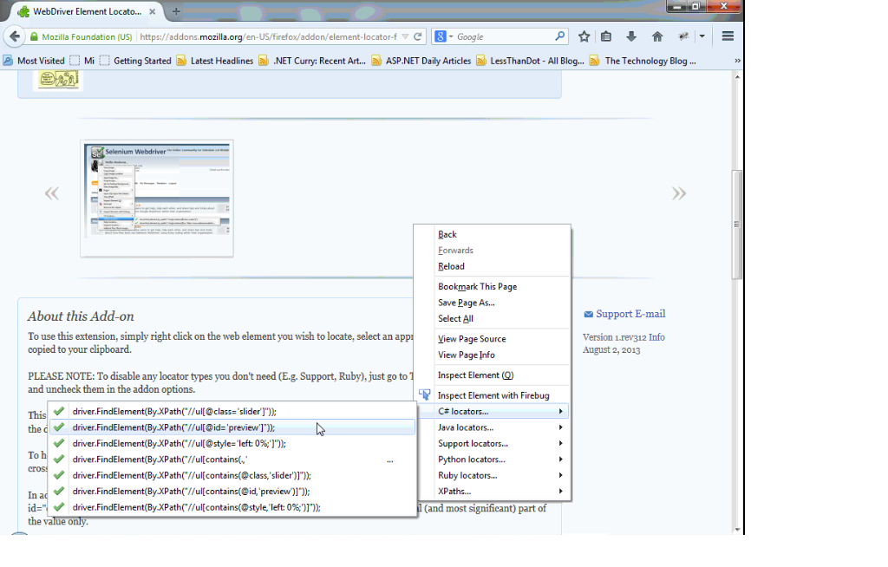888x567 pixels.
Task: Expand the Support locators submenu
Action: tap(493, 443)
